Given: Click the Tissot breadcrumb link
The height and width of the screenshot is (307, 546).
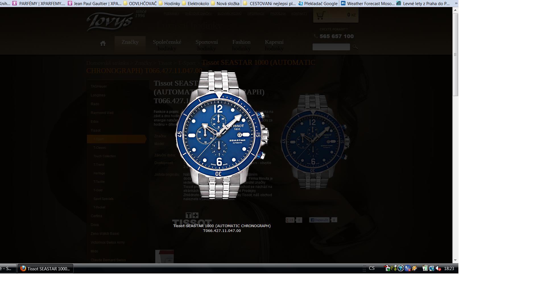Looking at the screenshot, I should pyautogui.click(x=165, y=63).
